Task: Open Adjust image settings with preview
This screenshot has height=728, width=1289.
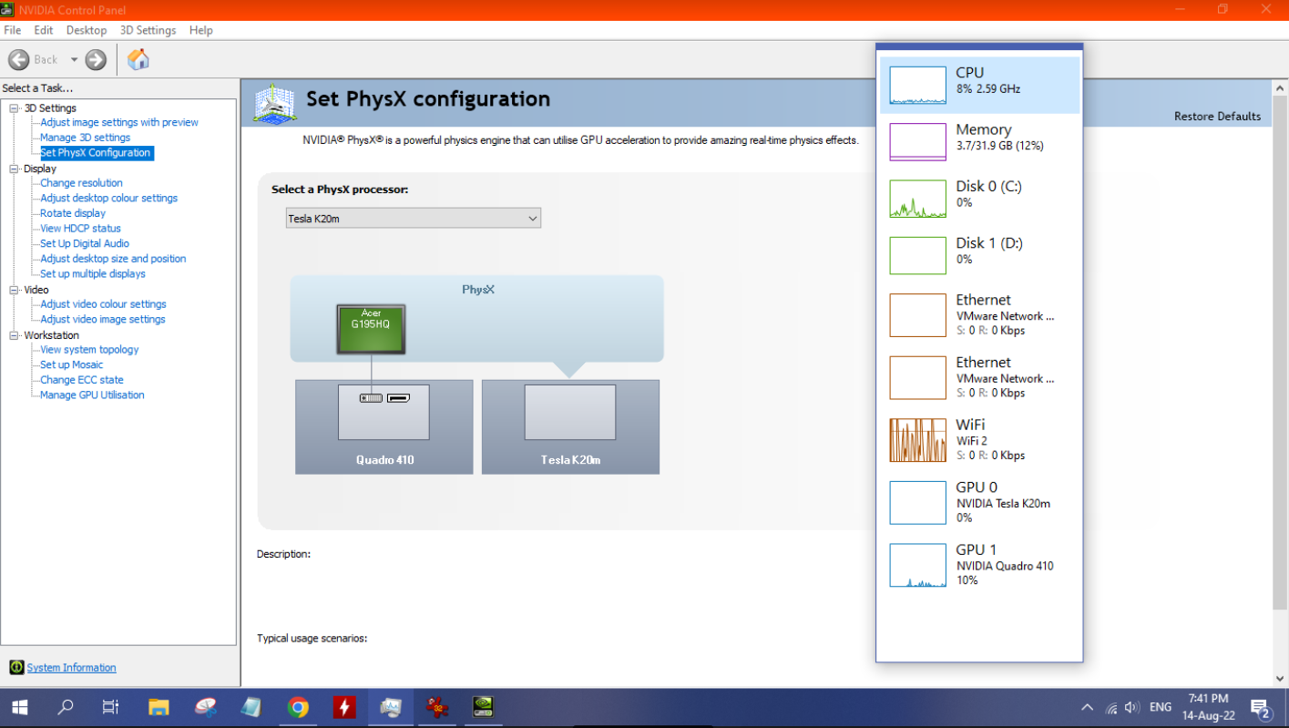Action: pos(119,122)
